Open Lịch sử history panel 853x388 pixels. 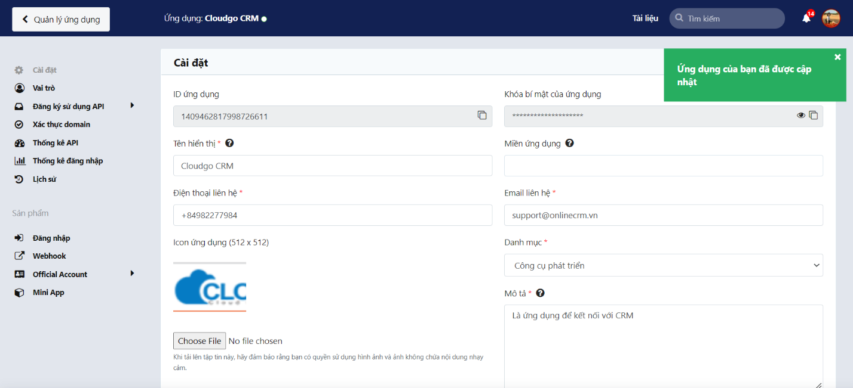44,179
